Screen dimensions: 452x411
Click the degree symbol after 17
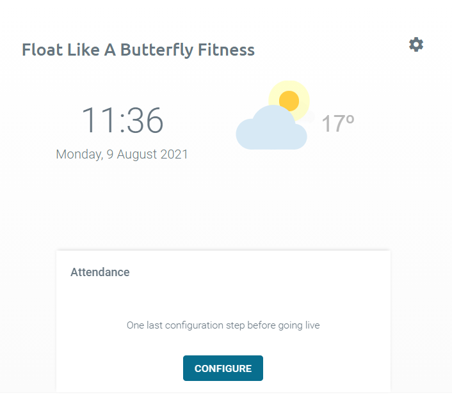tap(350, 119)
